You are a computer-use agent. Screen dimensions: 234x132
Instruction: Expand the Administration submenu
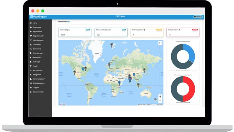click(x=39, y=79)
